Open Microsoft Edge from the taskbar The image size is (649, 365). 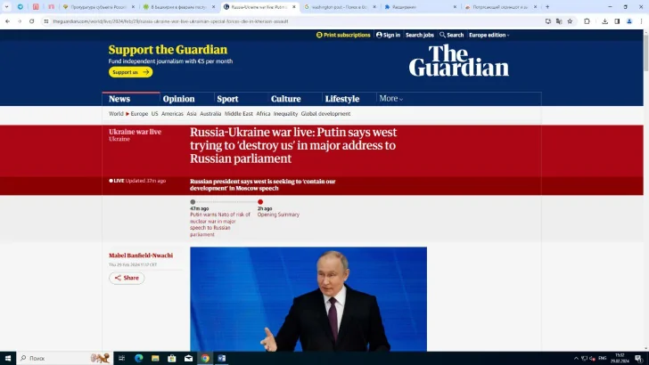coord(139,358)
